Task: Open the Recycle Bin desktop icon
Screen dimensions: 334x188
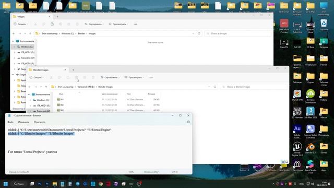Action: click(324, 25)
